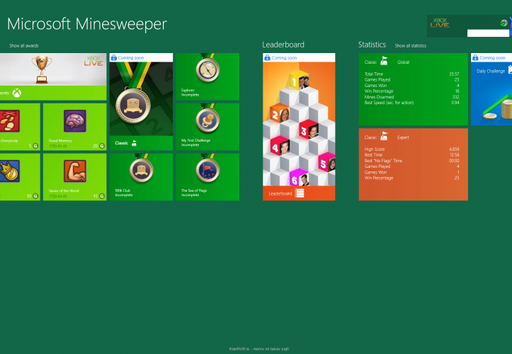Open the leaderboard pyramid picture

click(x=298, y=124)
